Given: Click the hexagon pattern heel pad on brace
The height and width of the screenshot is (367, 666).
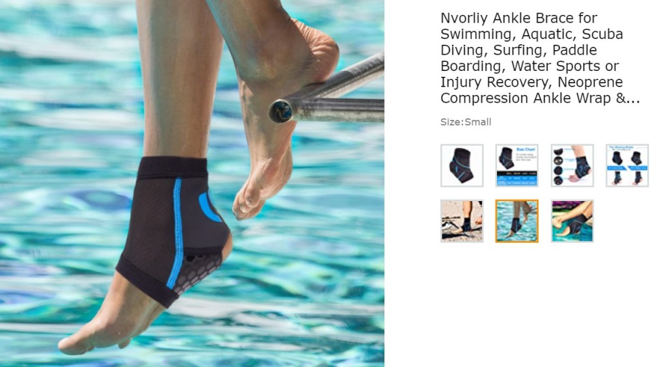Looking at the screenshot, I should tap(199, 271).
